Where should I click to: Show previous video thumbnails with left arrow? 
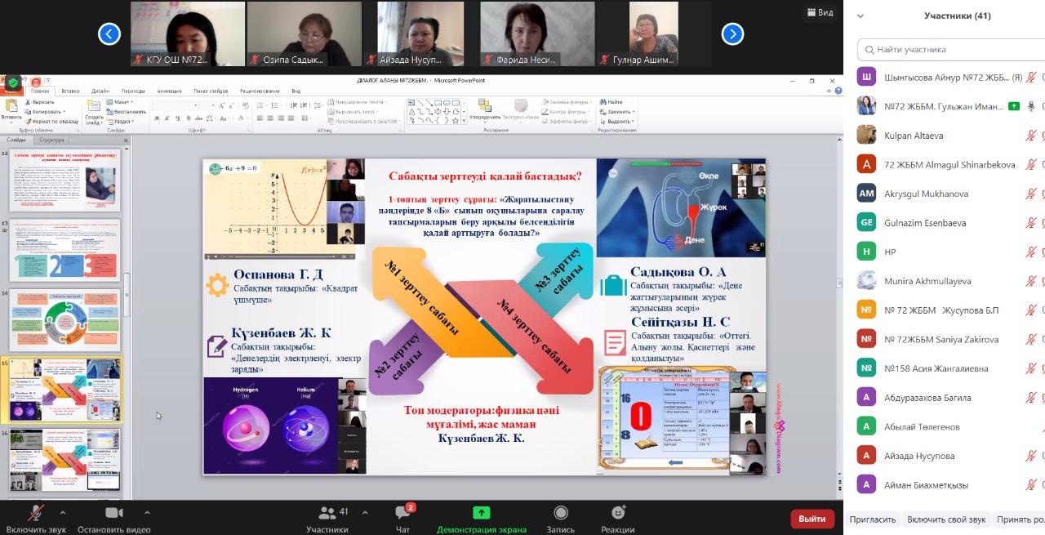(x=109, y=33)
